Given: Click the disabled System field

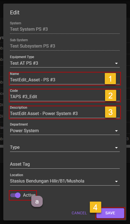Looking at the screenshot, I should click(x=65, y=28).
